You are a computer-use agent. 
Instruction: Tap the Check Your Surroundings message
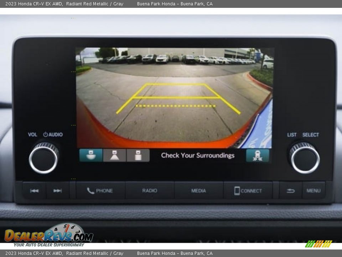[198, 155]
